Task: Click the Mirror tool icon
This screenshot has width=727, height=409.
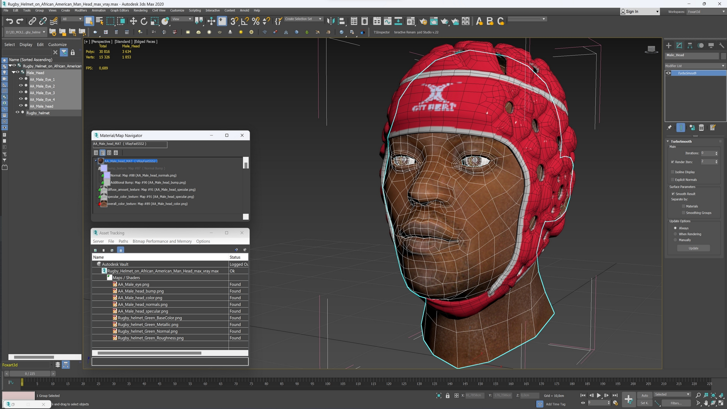Action: pyautogui.click(x=331, y=21)
